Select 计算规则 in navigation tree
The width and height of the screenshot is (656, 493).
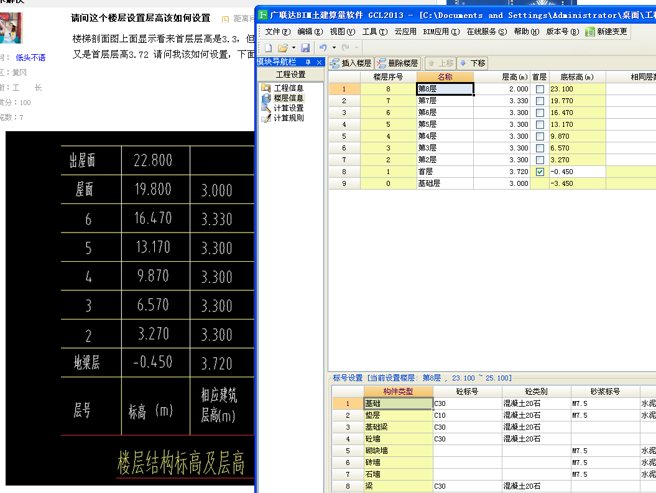pyautogui.click(x=289, y=118)
